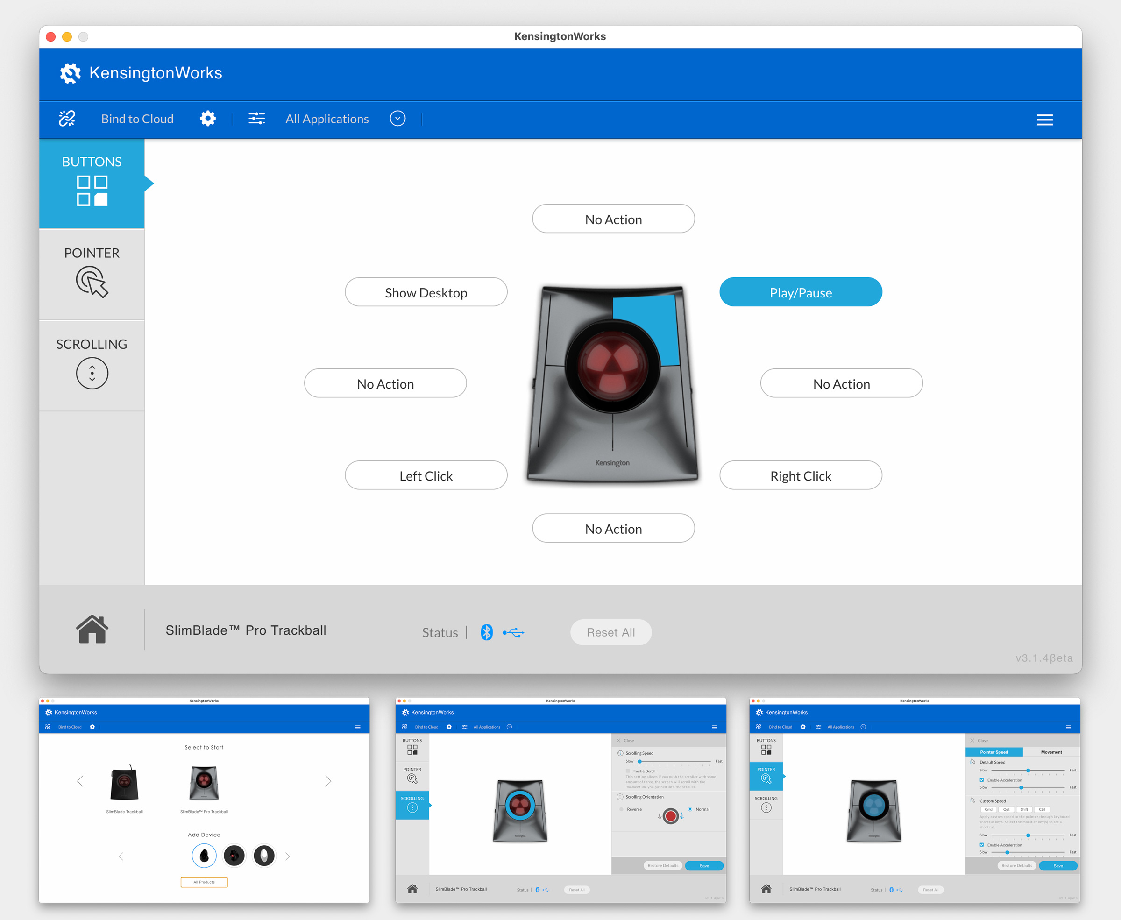The height and width of the screenshot is (920, 1121).
Task: Click the cloud link icon in the main window
Action: point(67,118)
